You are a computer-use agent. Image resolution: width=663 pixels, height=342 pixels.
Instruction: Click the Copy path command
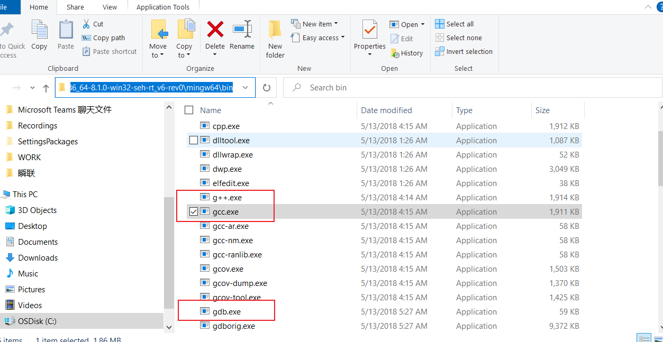(x=103, y=38)
